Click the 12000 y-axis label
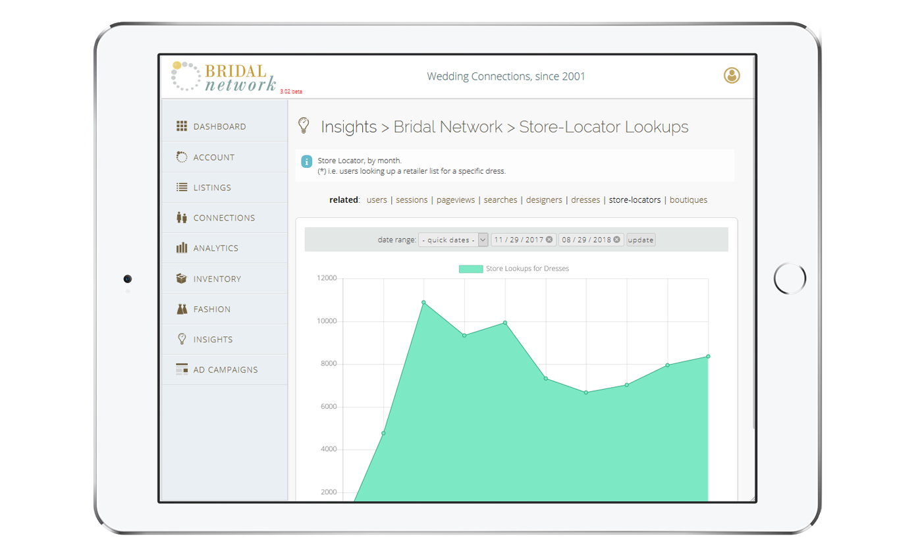Image resolution: width=922 pixels, height=551 pixels. click(327, 278)
